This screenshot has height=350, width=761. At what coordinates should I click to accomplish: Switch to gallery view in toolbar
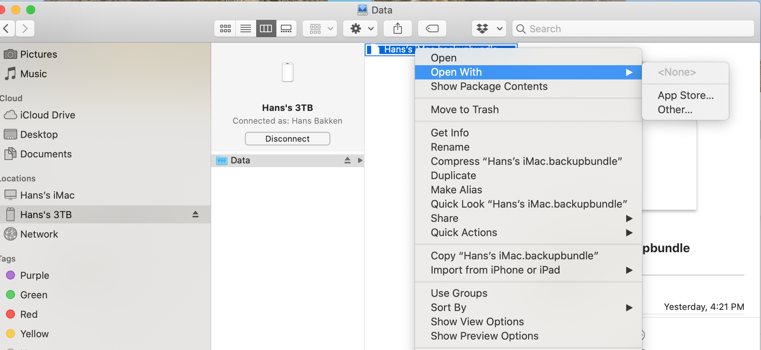coord(286,28)
